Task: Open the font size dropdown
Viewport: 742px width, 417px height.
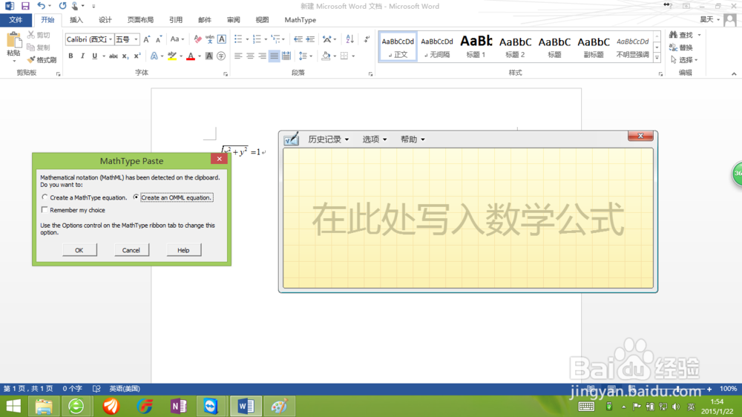Action: (x=137, y=39)
